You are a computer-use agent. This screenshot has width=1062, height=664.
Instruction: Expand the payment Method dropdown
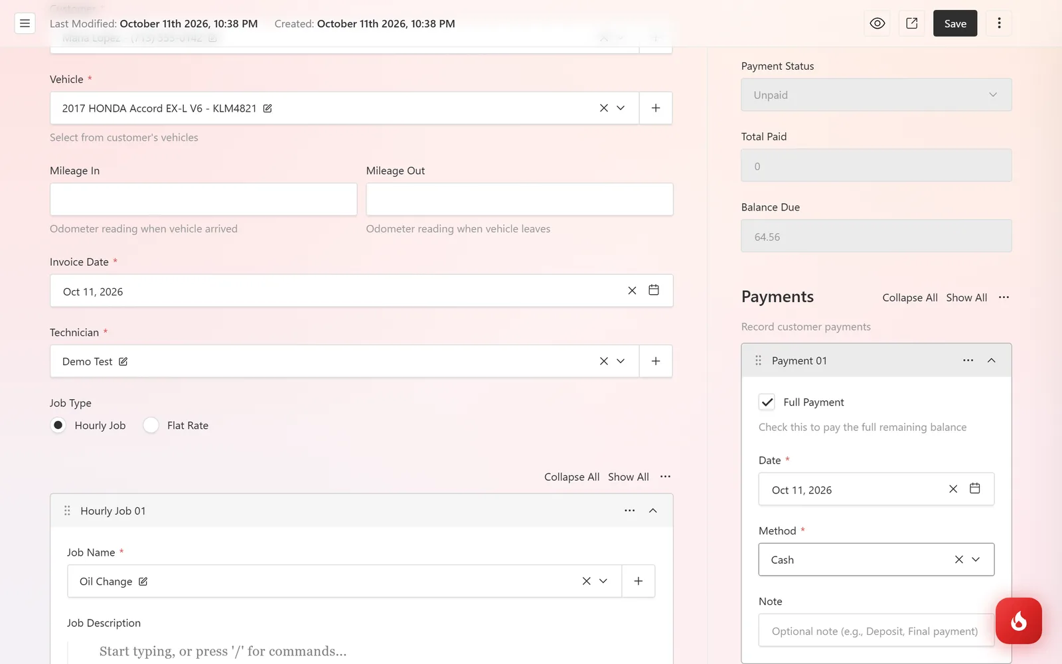click(x=976, y=560)
